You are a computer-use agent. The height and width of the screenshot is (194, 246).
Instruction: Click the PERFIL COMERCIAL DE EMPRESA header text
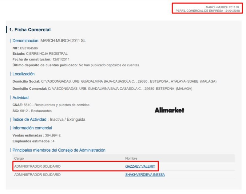[207, 11]
